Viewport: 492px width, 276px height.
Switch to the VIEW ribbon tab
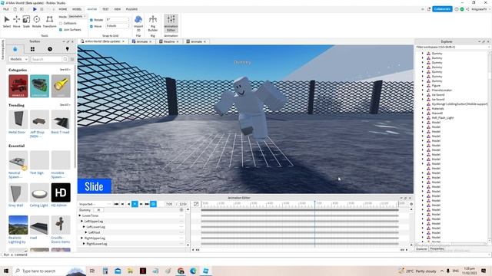point(118,9)
